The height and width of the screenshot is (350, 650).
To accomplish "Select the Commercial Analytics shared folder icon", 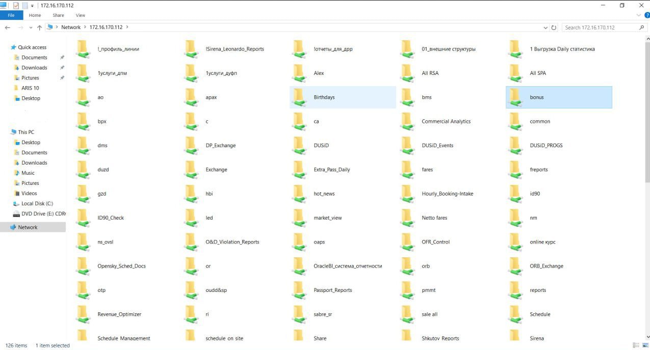I will click(x=407, y=121).
